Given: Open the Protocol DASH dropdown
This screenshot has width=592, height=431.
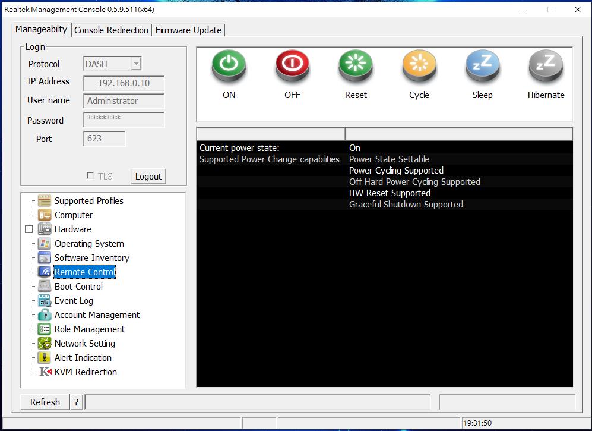Looking at the screenshot, I should pos(136,64).
